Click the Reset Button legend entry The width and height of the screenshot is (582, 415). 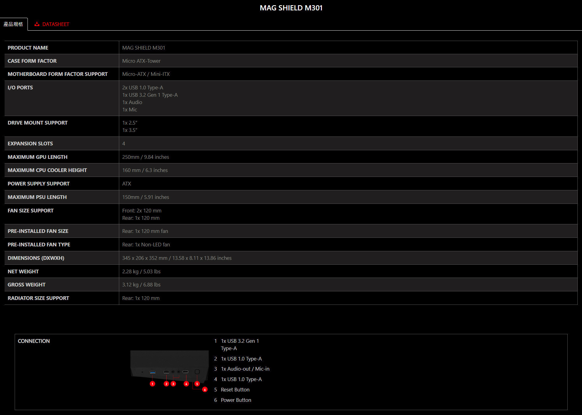click(x=235, y=390)
